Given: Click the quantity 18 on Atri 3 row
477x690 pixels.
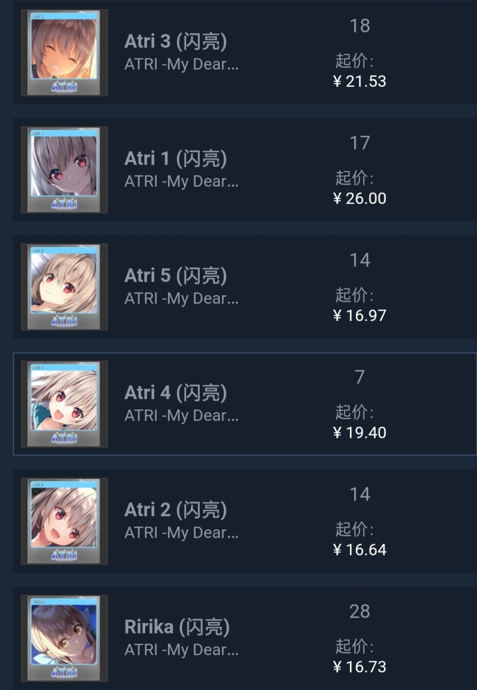Looking at the screenshot, I should point(360,26).
